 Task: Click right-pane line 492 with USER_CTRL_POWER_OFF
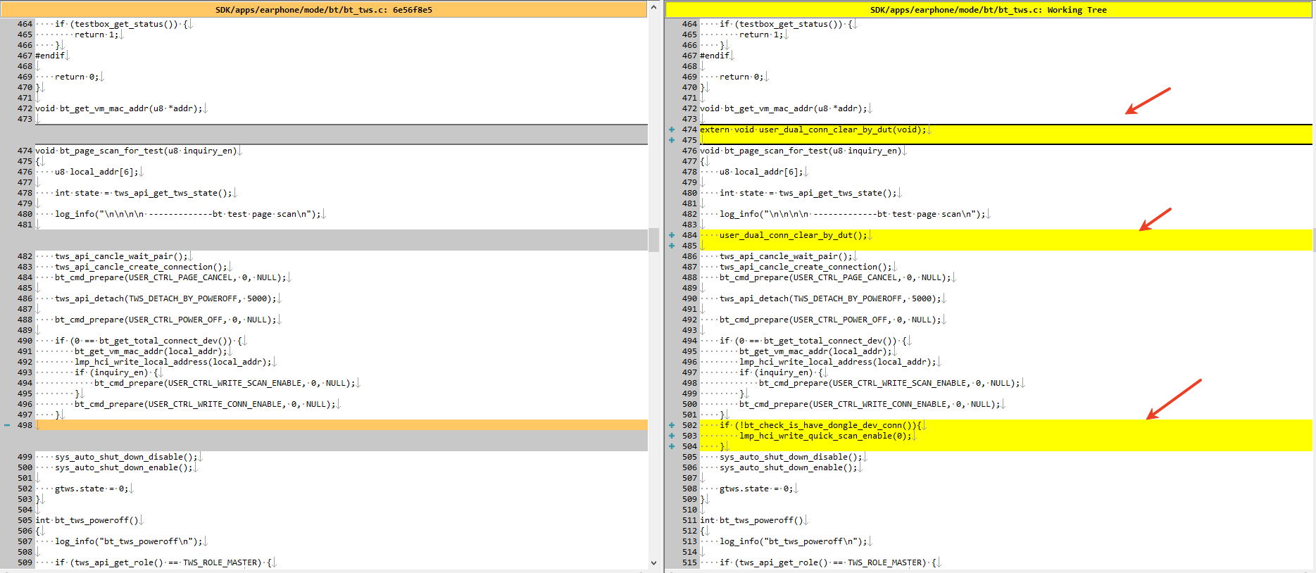(x=831, y=320)
